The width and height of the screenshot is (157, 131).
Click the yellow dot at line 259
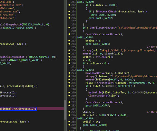(69, 28)
